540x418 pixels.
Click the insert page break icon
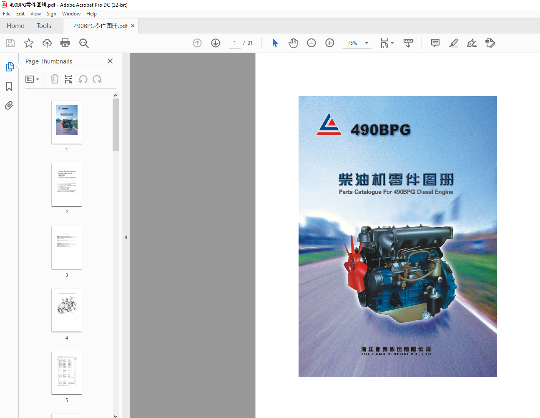[69, 79]
